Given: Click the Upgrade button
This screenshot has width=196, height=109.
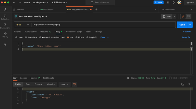Looking at the screenshot, I should [190, 3].
